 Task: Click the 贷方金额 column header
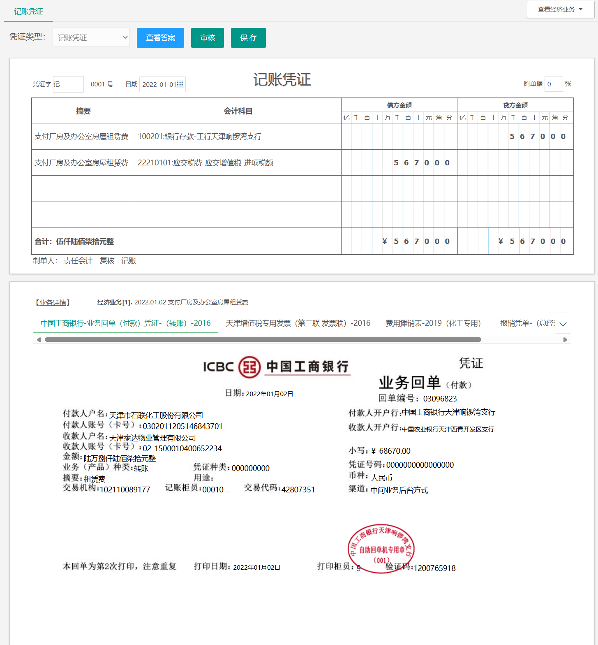coord(515,105)
